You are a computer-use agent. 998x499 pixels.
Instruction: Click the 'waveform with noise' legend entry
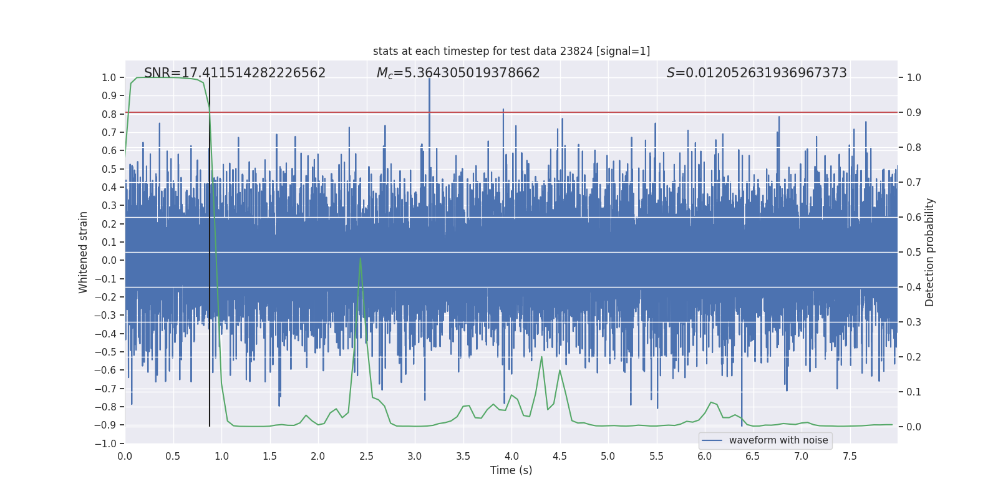(x=778, y=440)
